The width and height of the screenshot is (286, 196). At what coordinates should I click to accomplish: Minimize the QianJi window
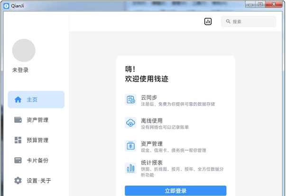coord(250,4)
